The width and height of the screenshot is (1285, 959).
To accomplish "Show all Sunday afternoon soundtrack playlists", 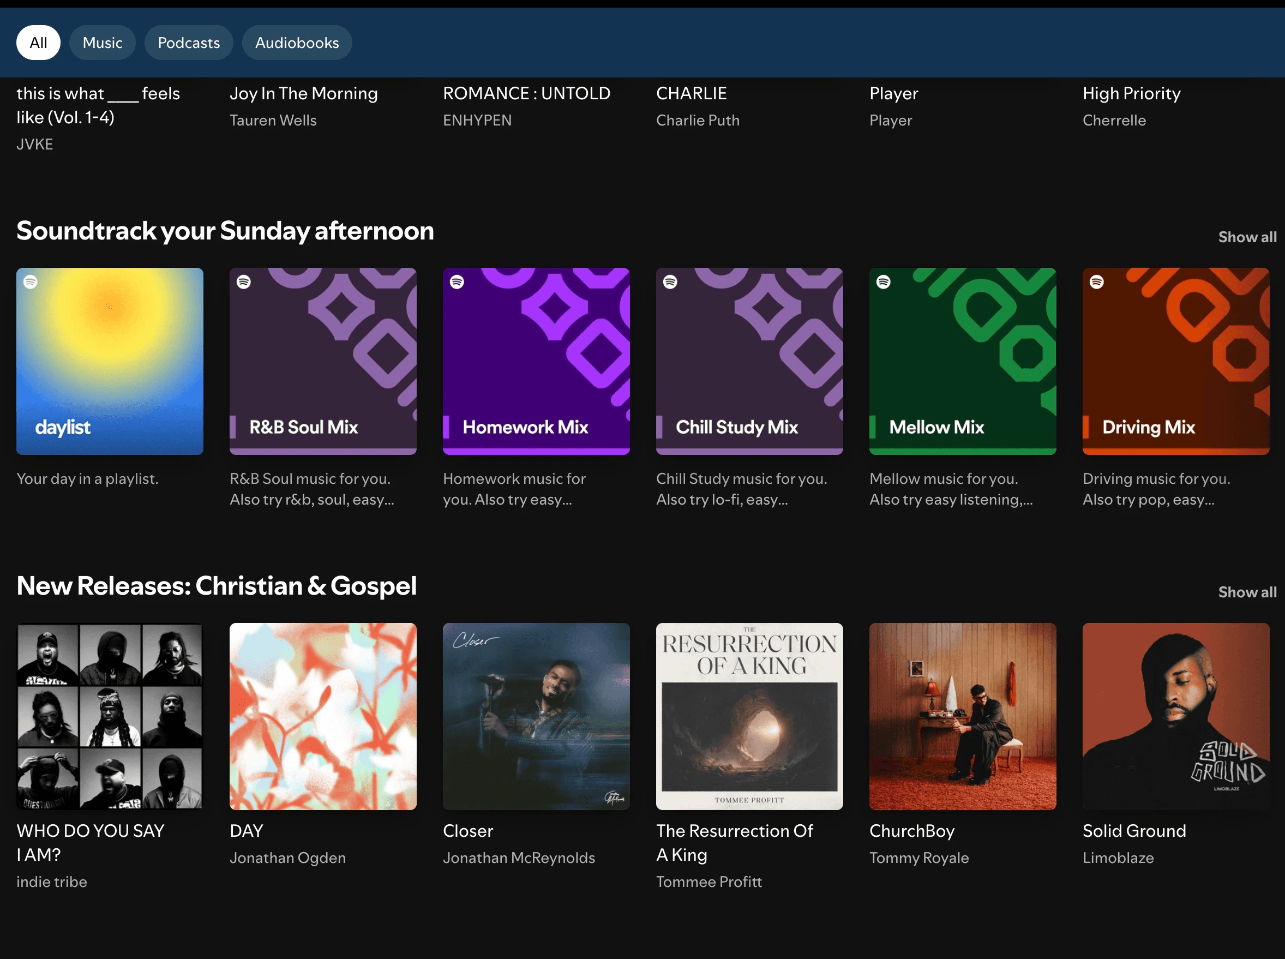I will 1247,237.
